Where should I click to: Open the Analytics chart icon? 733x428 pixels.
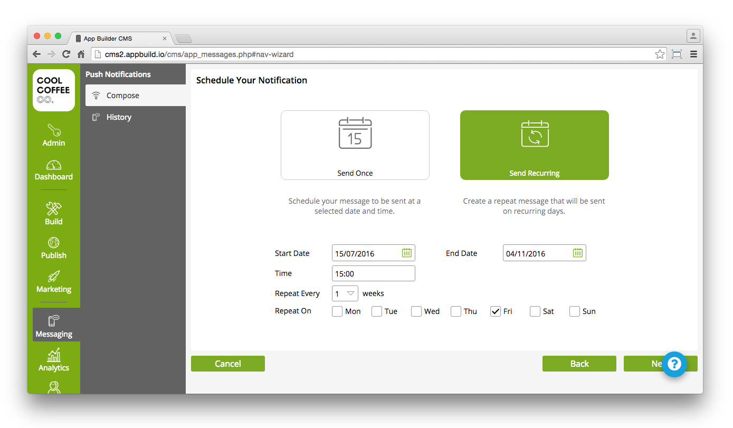coord(54,355)
